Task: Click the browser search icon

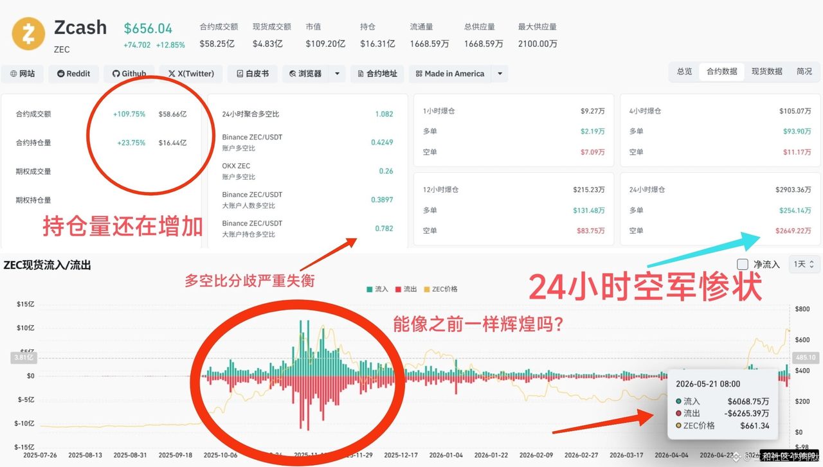Action: coord(293,74)
